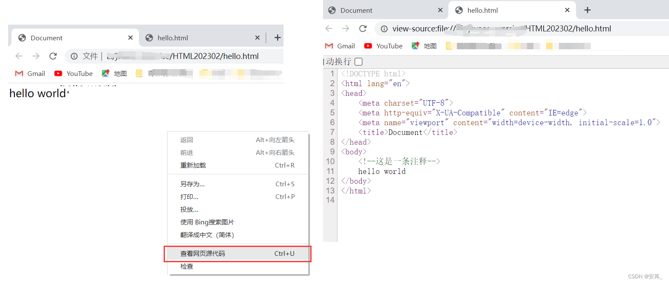
Task: Click the X-UA-Compatible meta source line
Action: (472, 113)
